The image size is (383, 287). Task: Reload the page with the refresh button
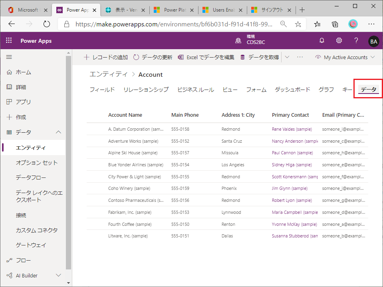(x=46, y=24)
